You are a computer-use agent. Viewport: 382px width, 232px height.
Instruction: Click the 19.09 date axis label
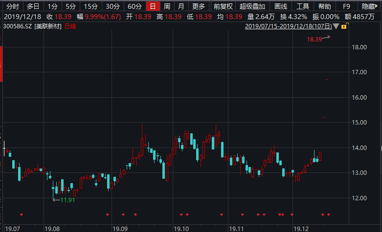point(120,229)
